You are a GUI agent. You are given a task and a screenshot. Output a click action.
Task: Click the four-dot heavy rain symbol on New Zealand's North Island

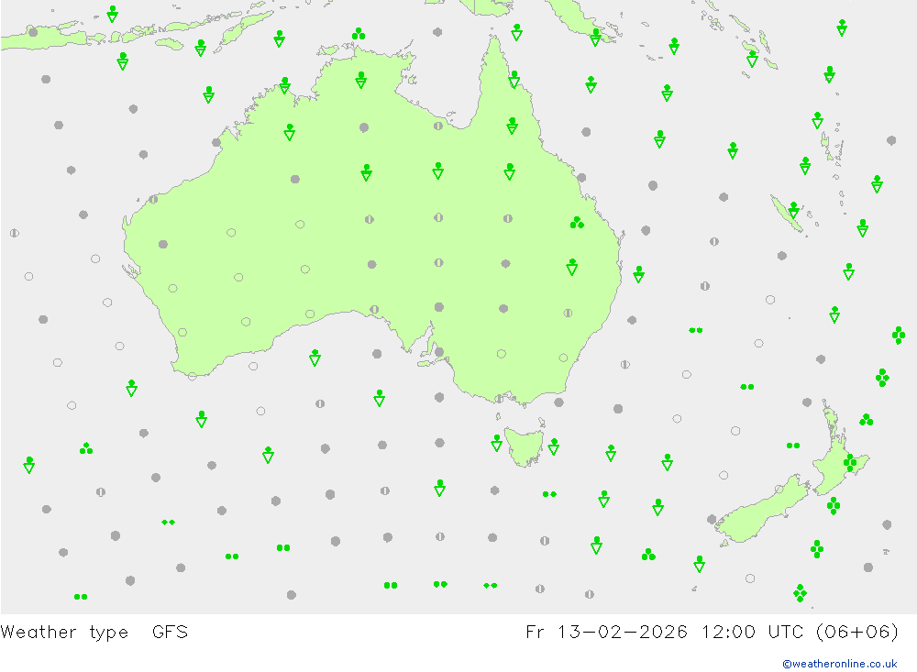coord(850,462)
